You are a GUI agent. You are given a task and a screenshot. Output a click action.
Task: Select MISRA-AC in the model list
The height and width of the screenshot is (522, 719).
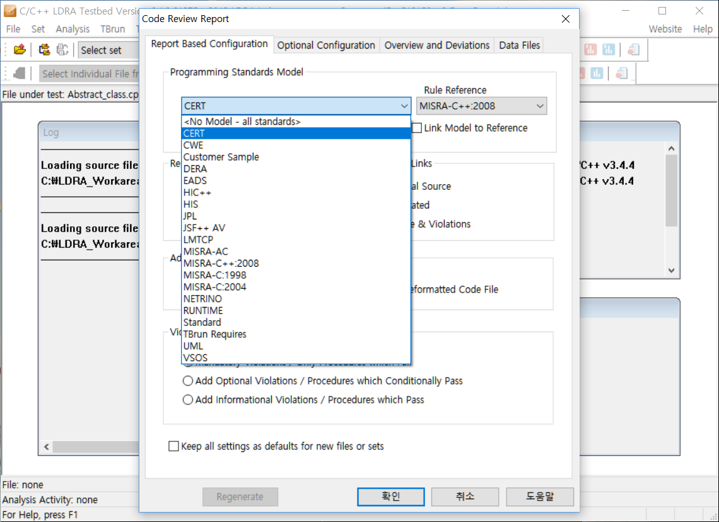(x=296, y=252)
